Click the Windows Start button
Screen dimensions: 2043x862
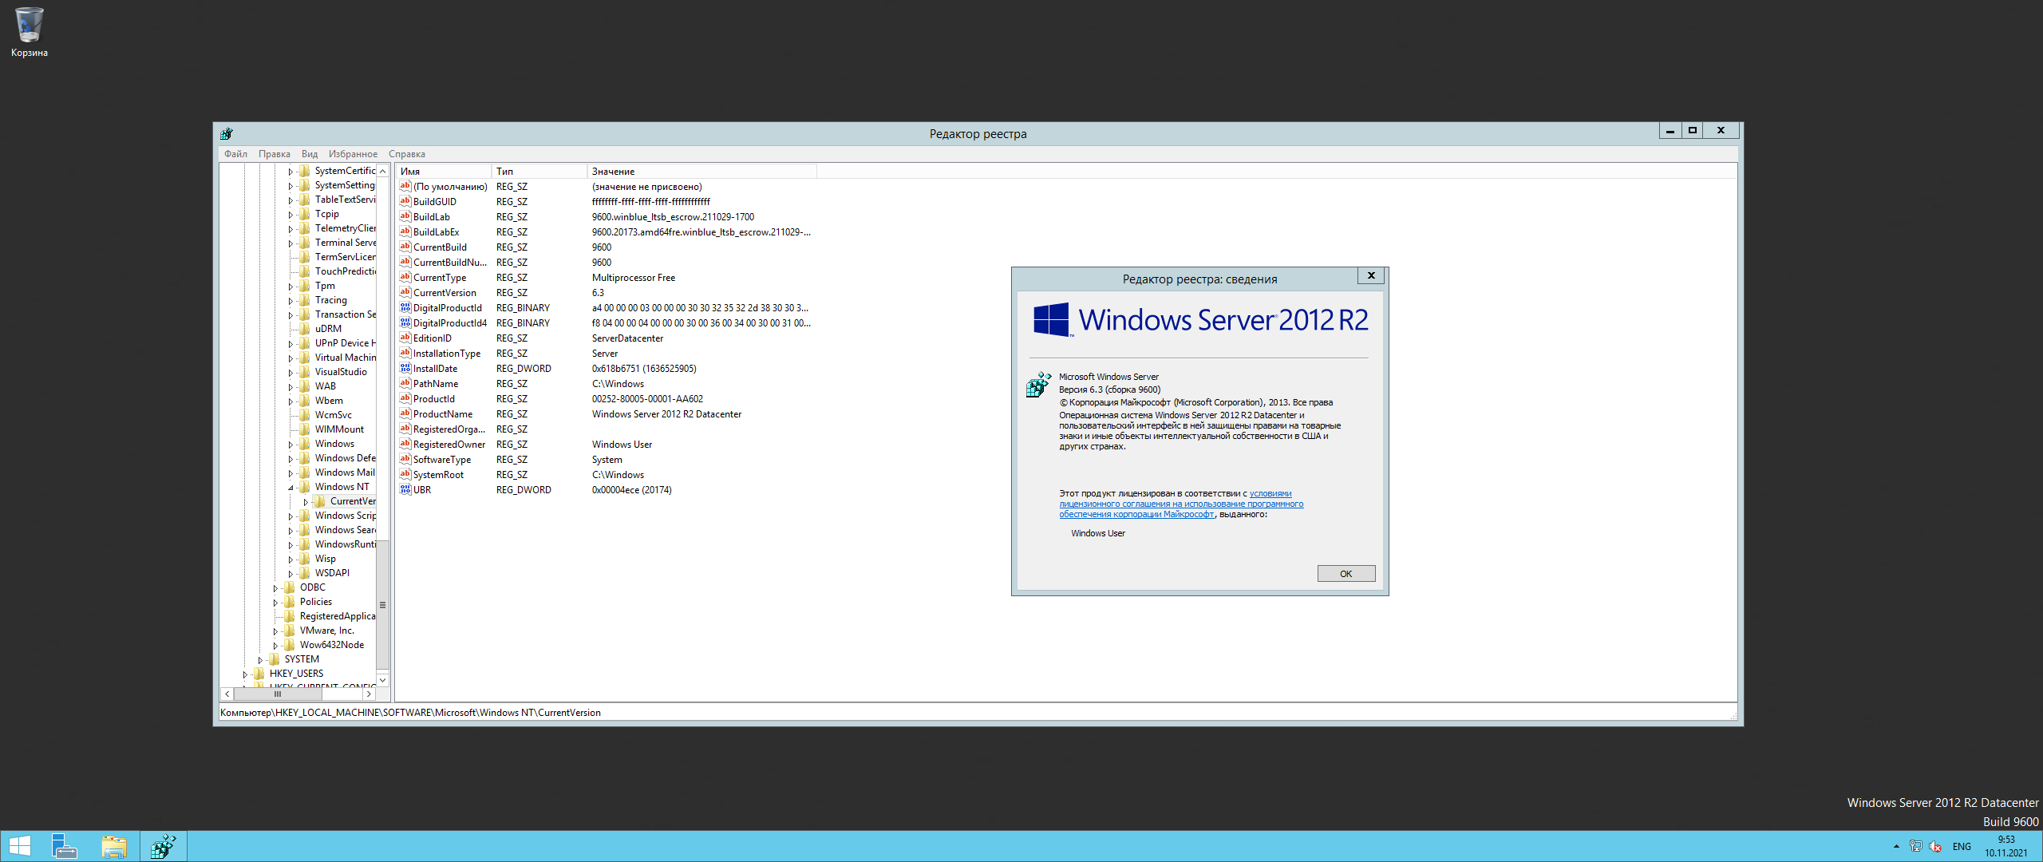pos(20,846)
